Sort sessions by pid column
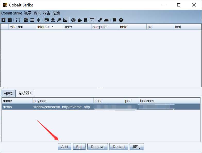202x153 pixels. coord(160,27)
